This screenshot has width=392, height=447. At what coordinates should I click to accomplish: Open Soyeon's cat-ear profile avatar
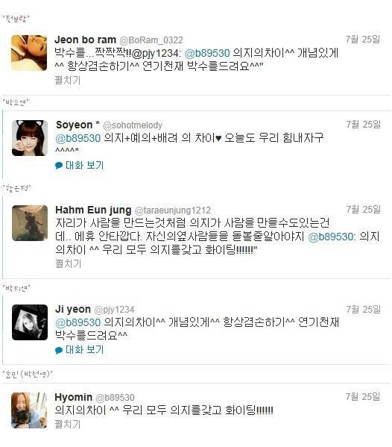click(30, 138)
